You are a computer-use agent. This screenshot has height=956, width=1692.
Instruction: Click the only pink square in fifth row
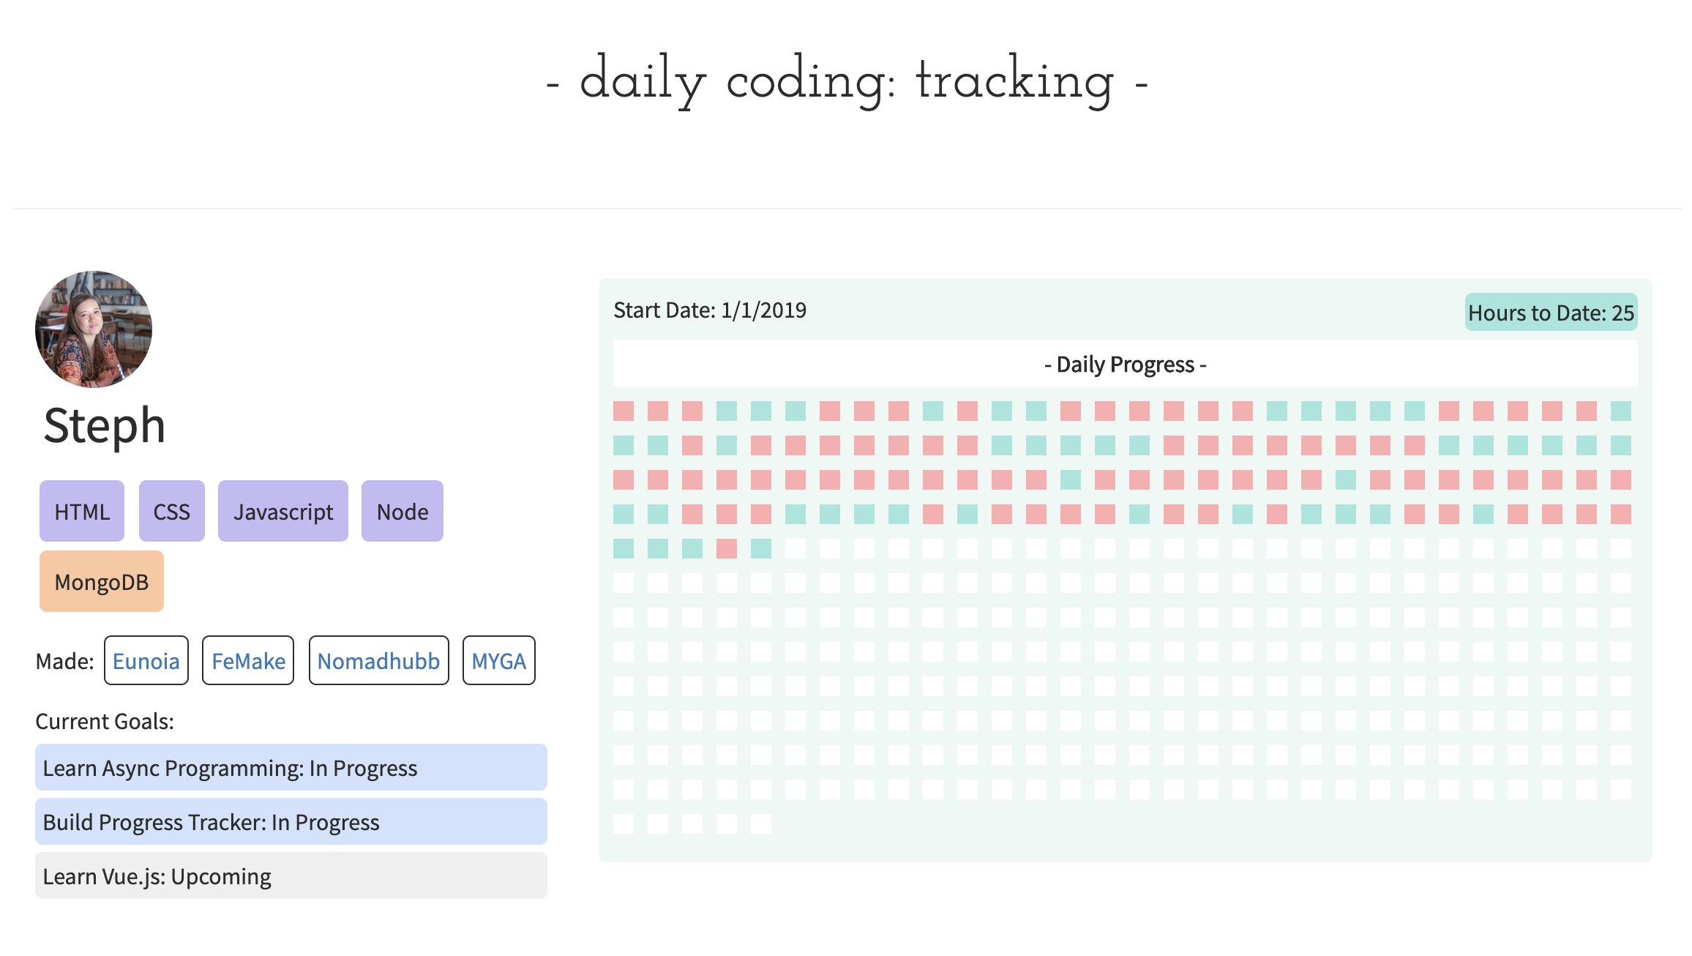click(x=727, y=548)
